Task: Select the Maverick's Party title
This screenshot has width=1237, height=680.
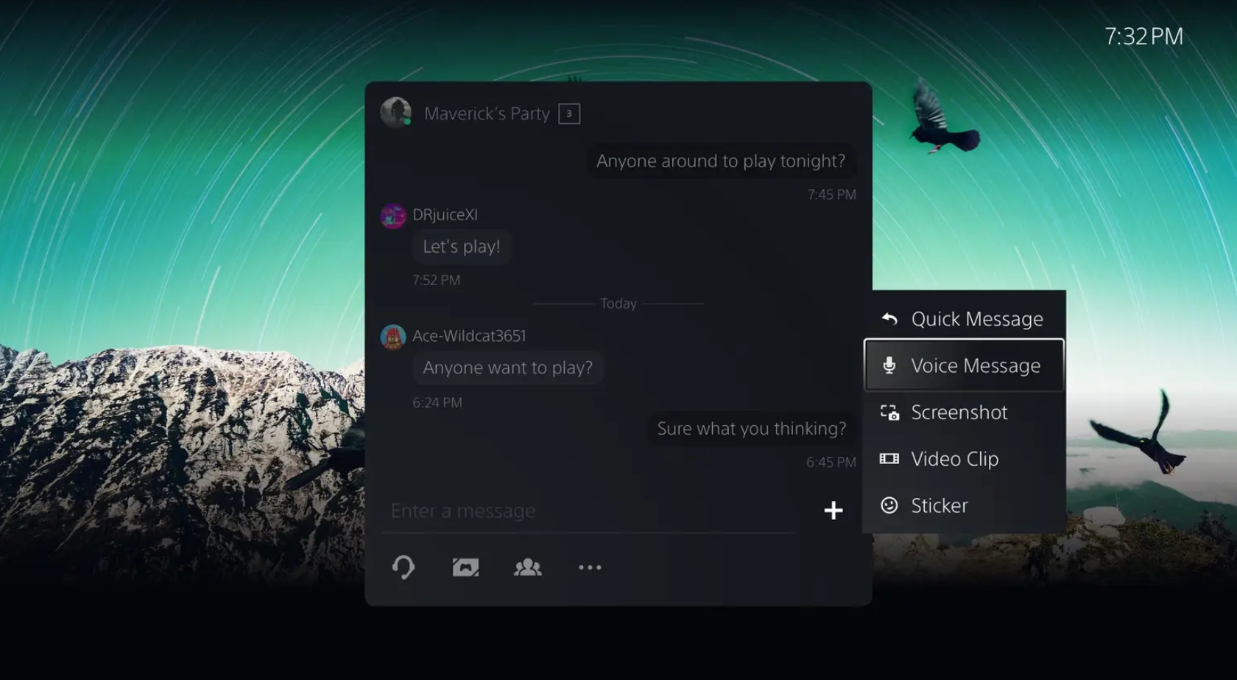Action: point(487,114)
